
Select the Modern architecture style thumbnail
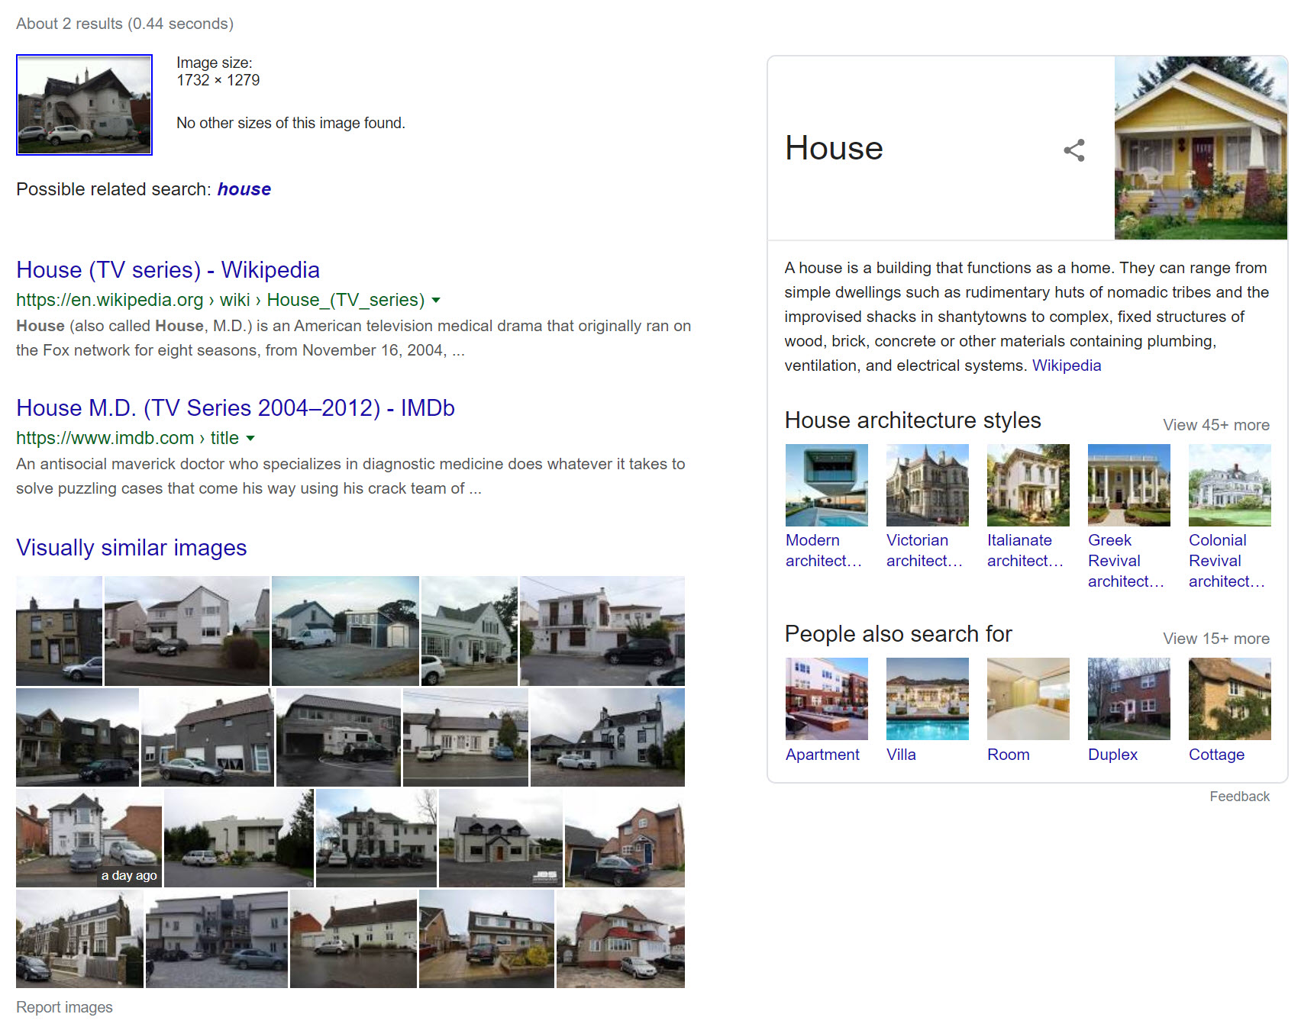pos(826,485)
